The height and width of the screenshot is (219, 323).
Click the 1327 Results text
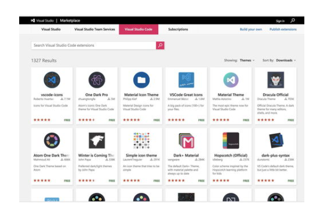(x=44, y=61)
